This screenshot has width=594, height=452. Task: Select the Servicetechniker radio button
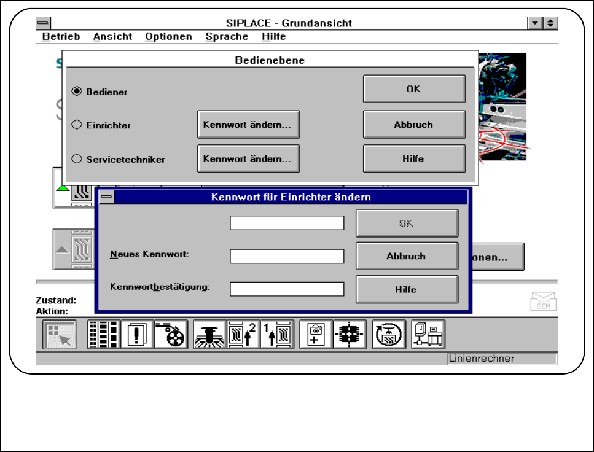[x=77, y=158]
